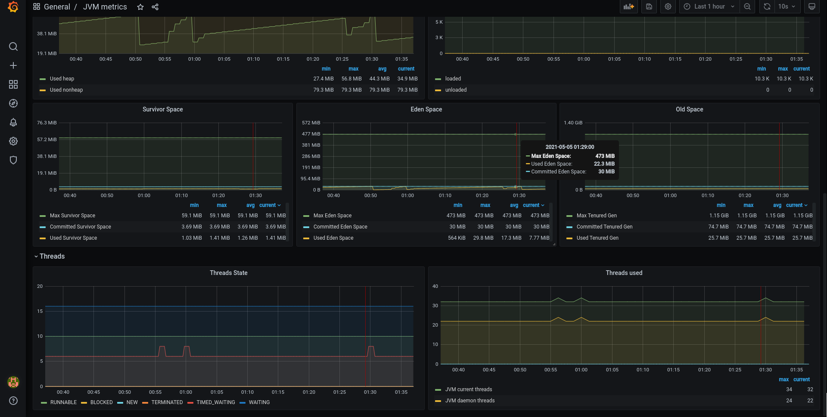Open Explore compass icon in sidebar

(x=13, y=103)
